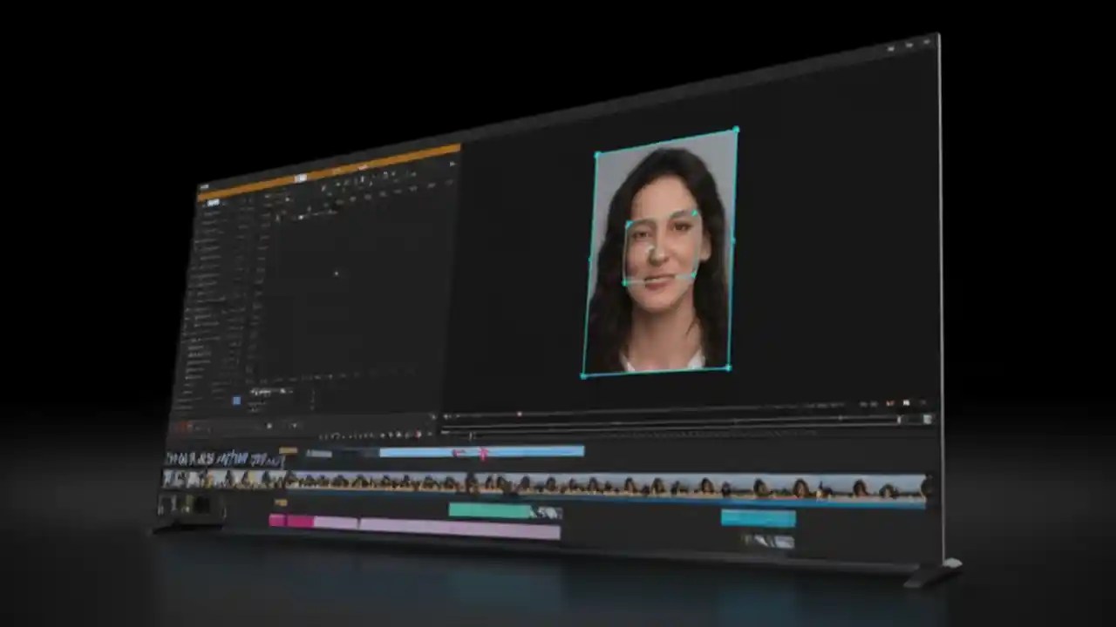1116x627 pixels.
Task: Click the pink marker on the blue clip
Action: [x=482, y=452]
